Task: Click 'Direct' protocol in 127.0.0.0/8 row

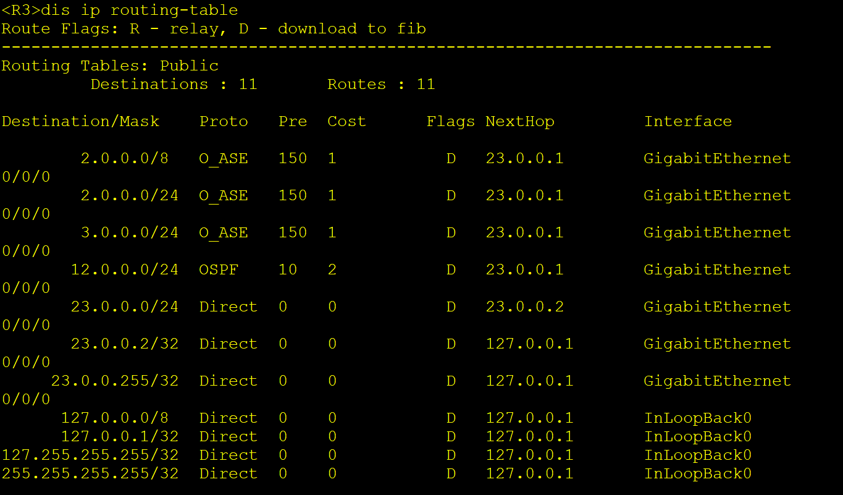Action: coord(229,418)
